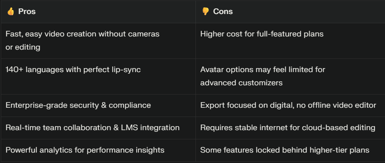The width and height of the screenshot is (385, 163).
Task: Click the word 'Pros' in header
Action: pos(27,11)
